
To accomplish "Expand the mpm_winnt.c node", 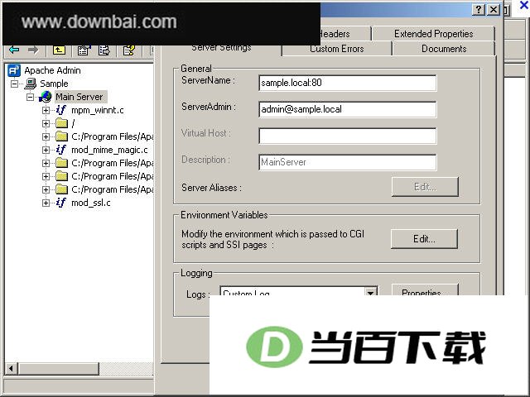I will (x=46, y=110).
